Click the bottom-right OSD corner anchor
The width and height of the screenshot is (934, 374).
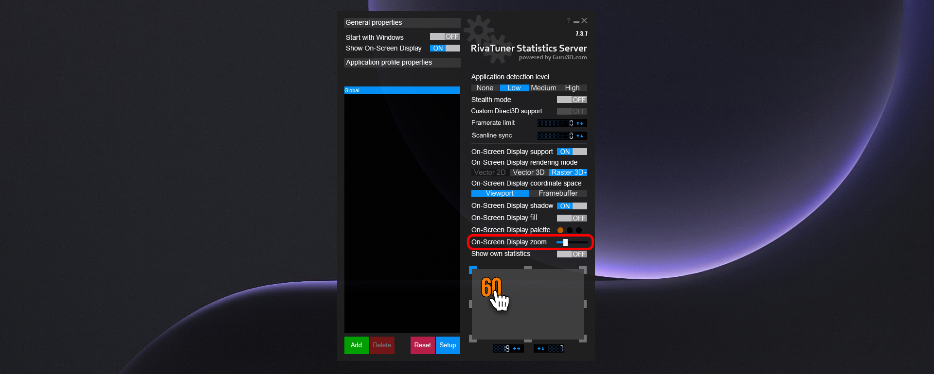coord(583,339)
